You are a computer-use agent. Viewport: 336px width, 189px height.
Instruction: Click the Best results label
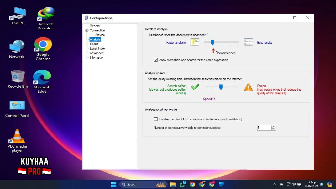pos(265,43)
